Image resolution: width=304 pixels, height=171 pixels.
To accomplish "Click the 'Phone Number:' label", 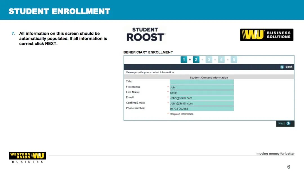I will (135, 108).
